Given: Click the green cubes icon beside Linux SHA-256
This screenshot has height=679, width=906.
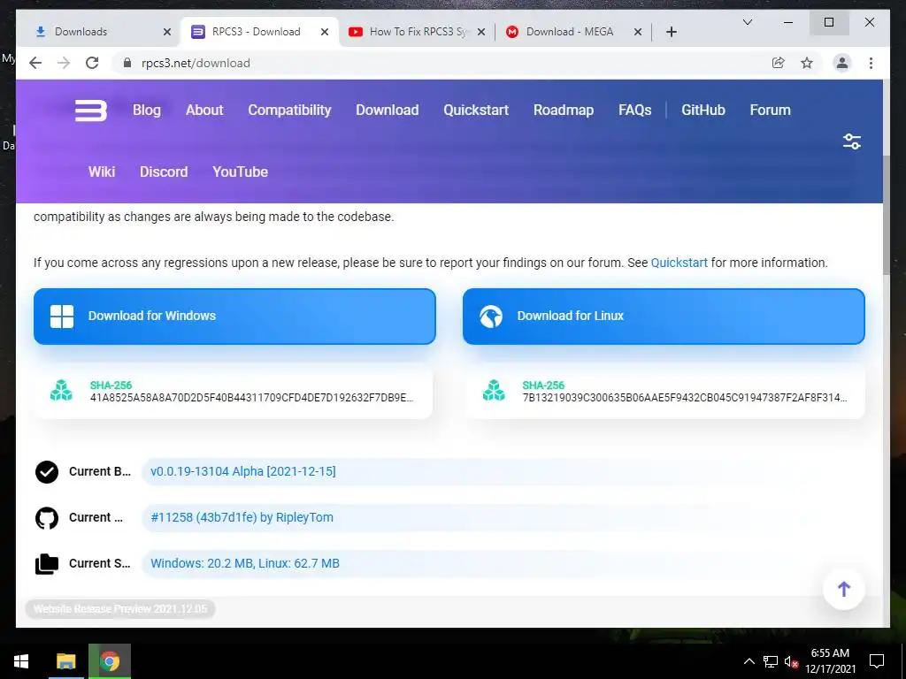Looking at the screenshot, I should point(494,391).
